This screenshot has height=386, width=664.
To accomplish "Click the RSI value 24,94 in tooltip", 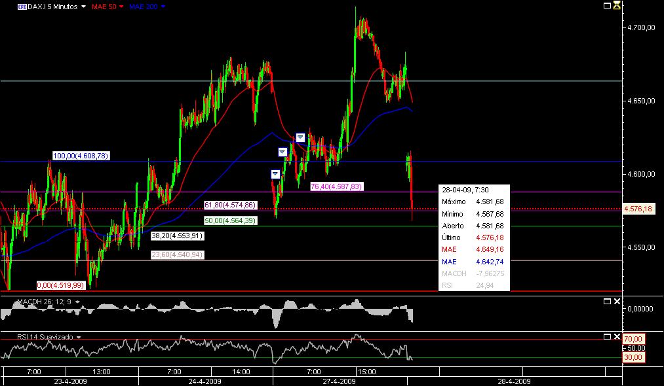I will (485, 285).
